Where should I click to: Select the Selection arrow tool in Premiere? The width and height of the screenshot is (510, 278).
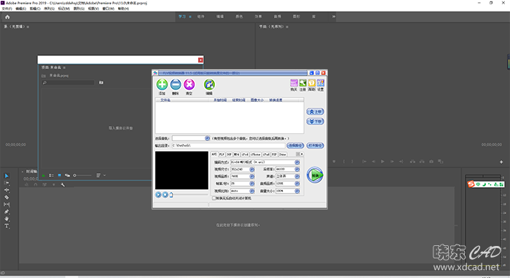pos(7,175)
